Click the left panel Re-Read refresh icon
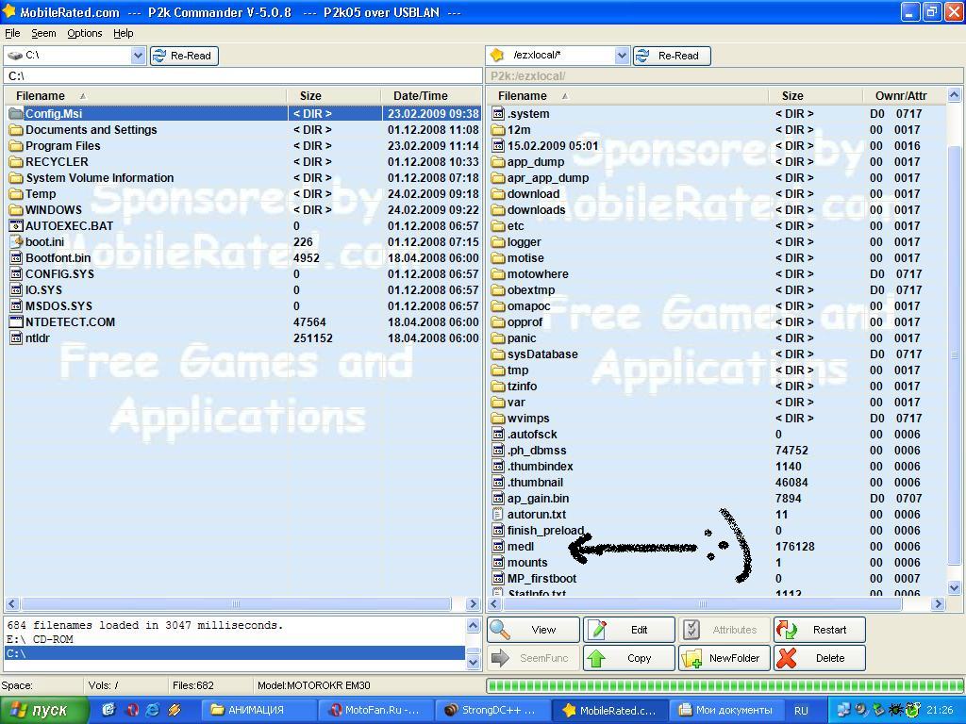This screenshot has width=966, height=724. 158,56
